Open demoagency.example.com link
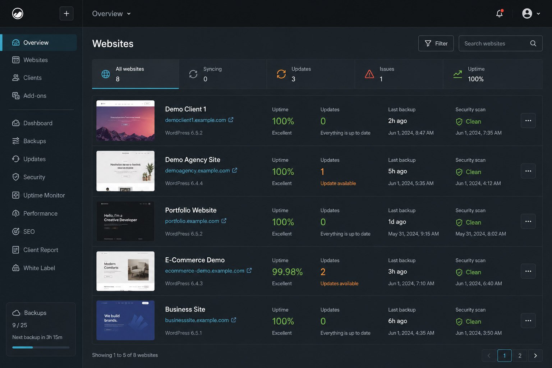The width and height of the screenshot is (552, 368). [197, 170]
